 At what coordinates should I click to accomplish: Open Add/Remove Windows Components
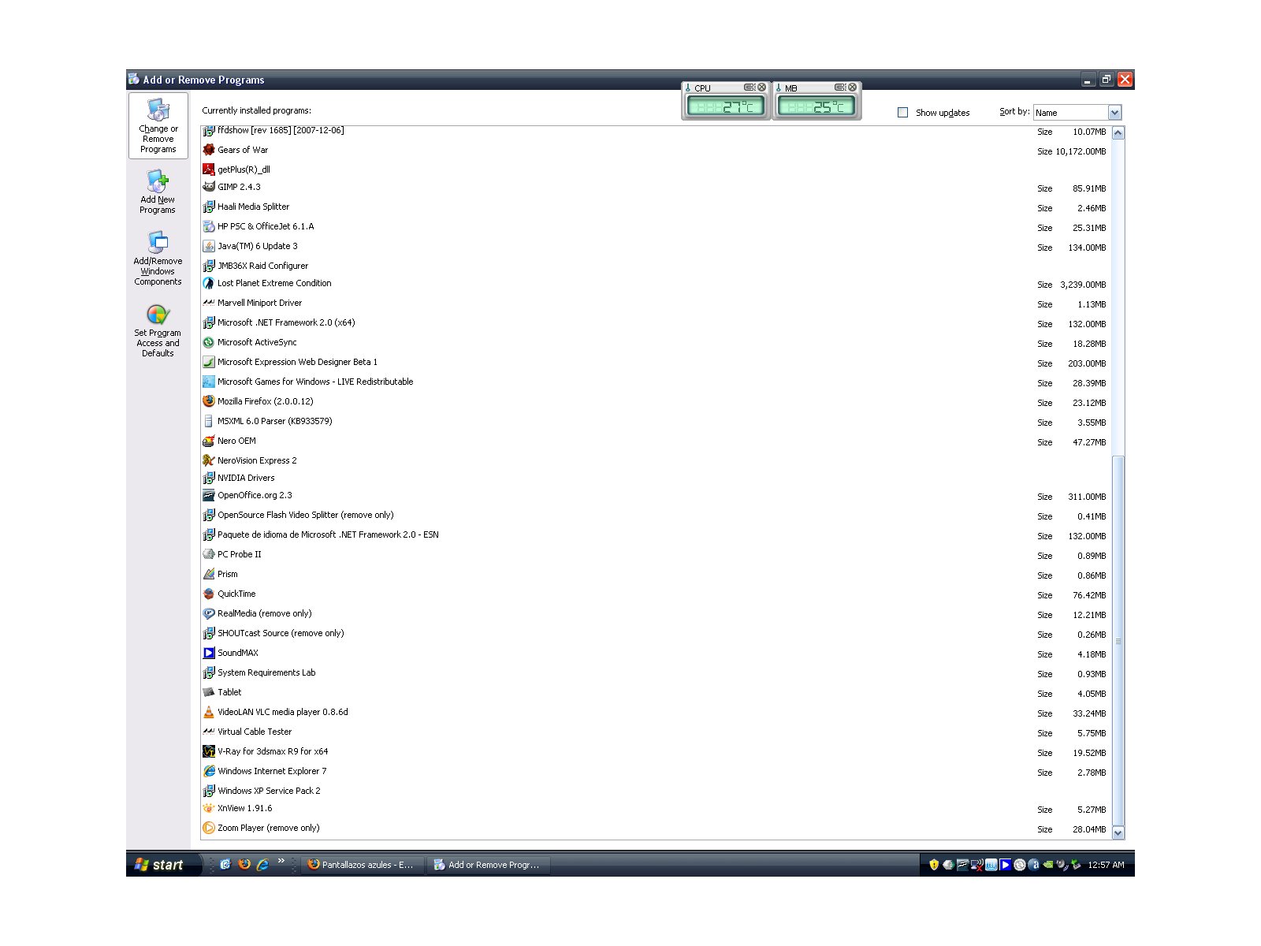158,259
